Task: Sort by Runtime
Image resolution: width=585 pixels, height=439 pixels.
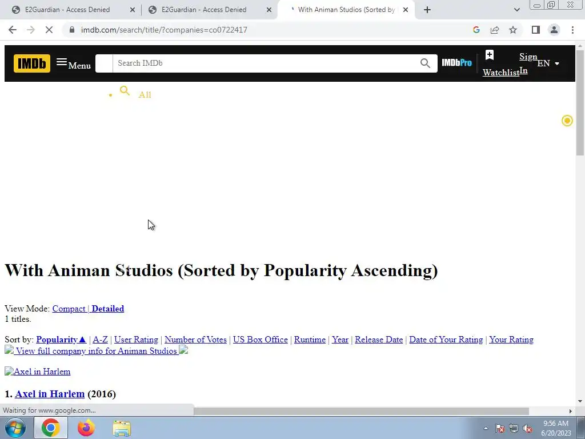Action: click(310, 340)
